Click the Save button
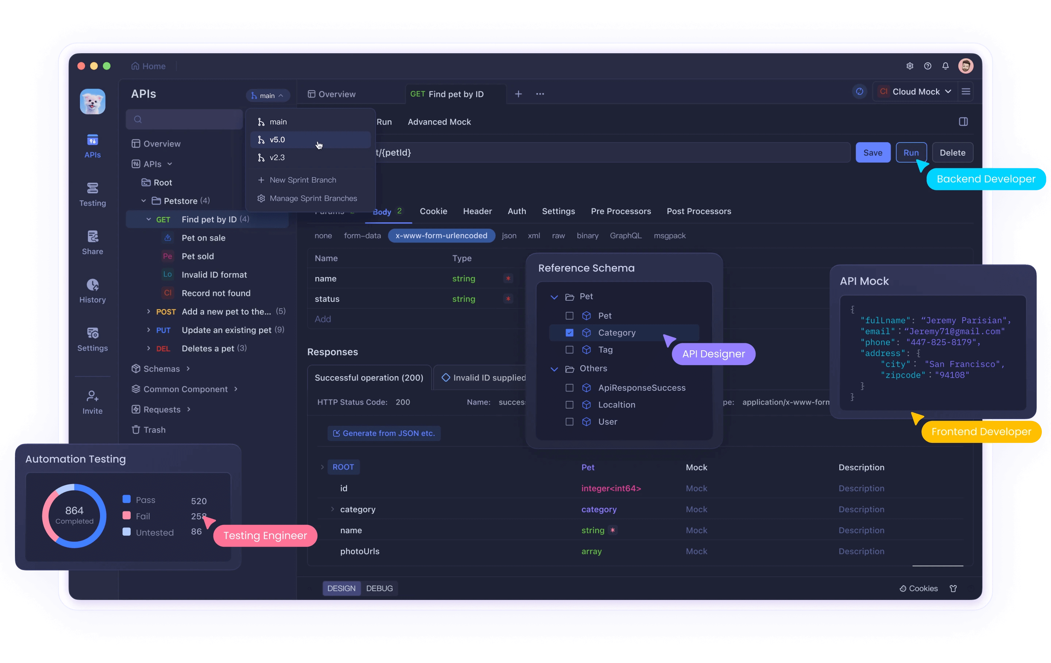Screen dimensions: 1051x663 point(872,153)
